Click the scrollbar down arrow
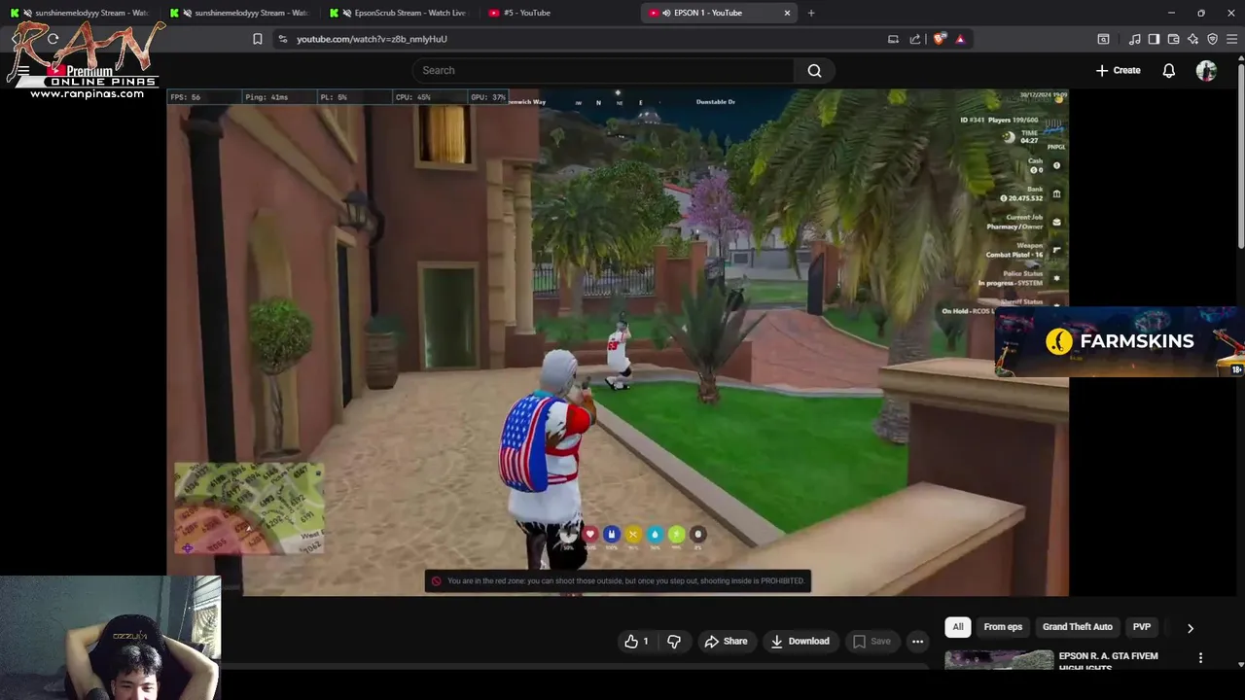Viewport: 1245px width, 700px height. click(1240, 664)
